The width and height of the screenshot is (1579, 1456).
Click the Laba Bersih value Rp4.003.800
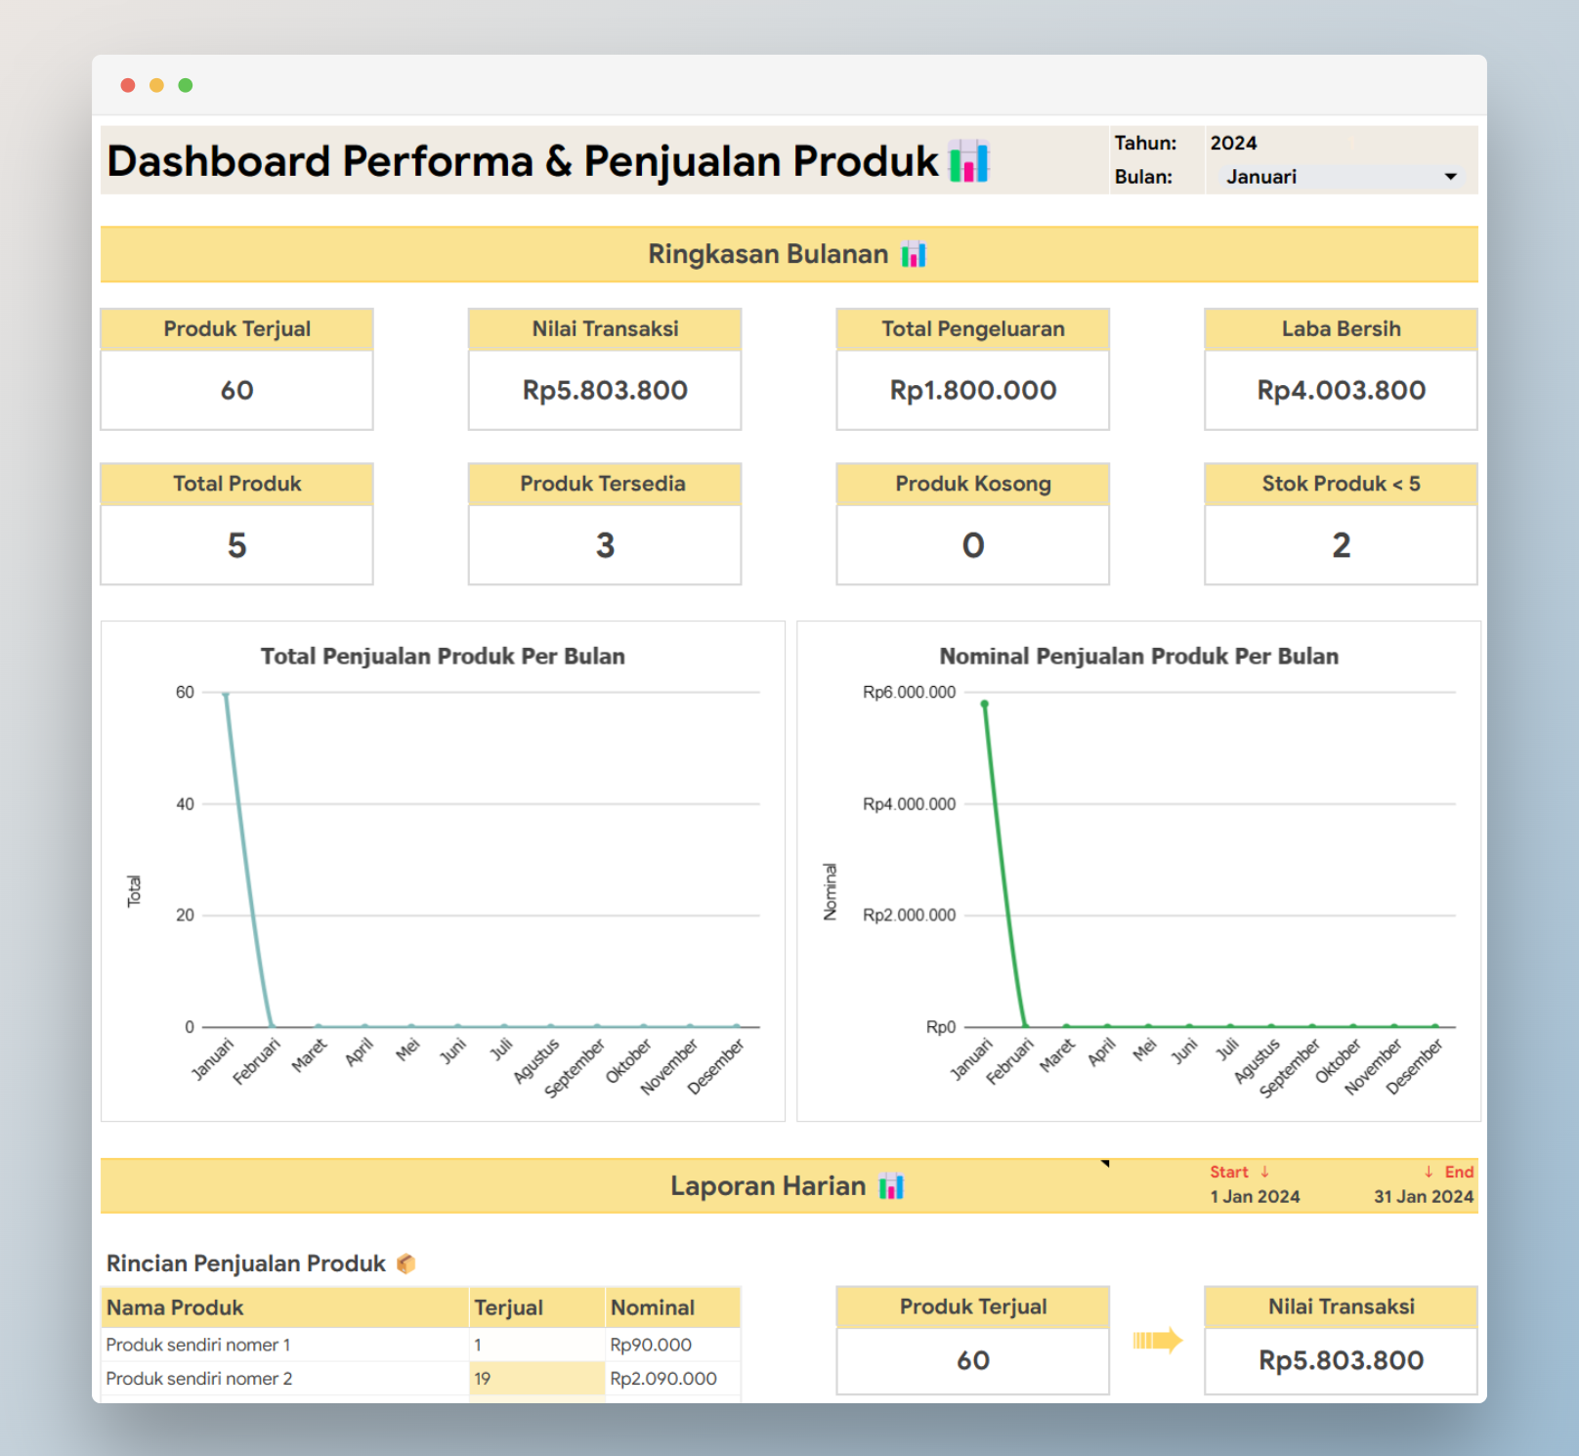[x=1341, y=390]
